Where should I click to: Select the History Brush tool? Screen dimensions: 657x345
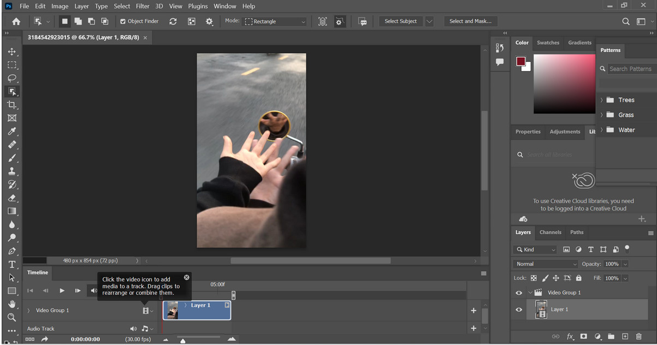click(x=11, y=185)
